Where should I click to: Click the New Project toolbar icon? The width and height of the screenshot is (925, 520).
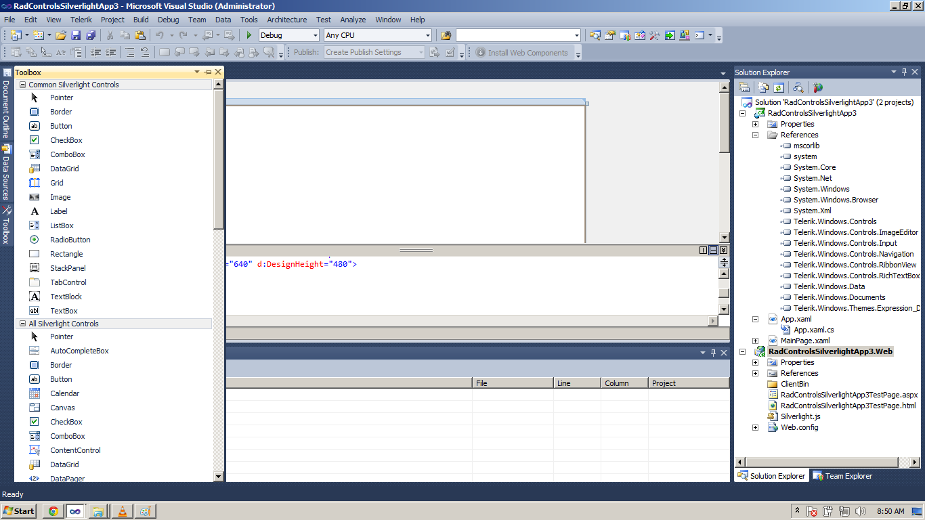(16, 35)
